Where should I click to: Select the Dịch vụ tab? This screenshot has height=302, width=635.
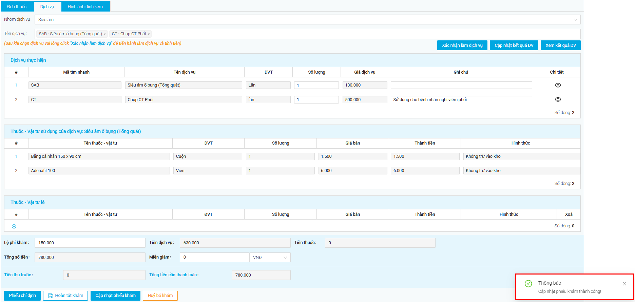click(47, 6)
